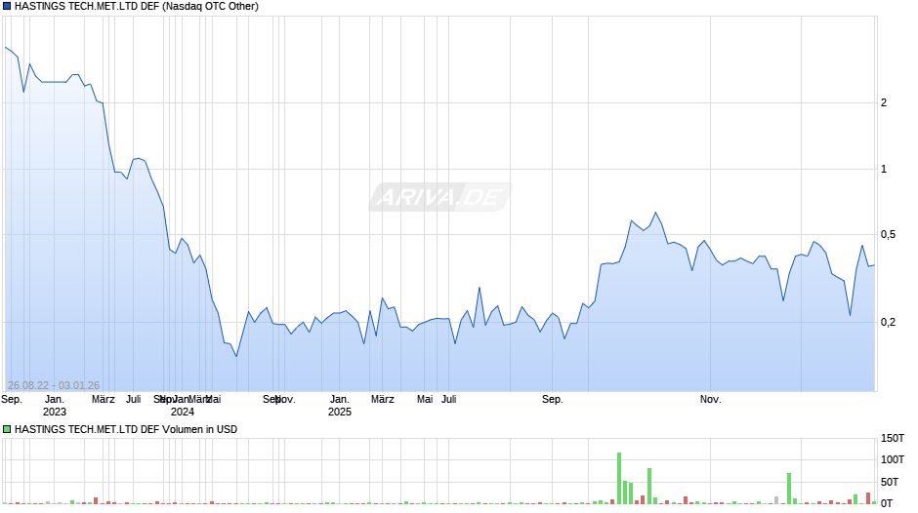
Task: Click the lowest trough of the price line
Action: coord(236,356)
